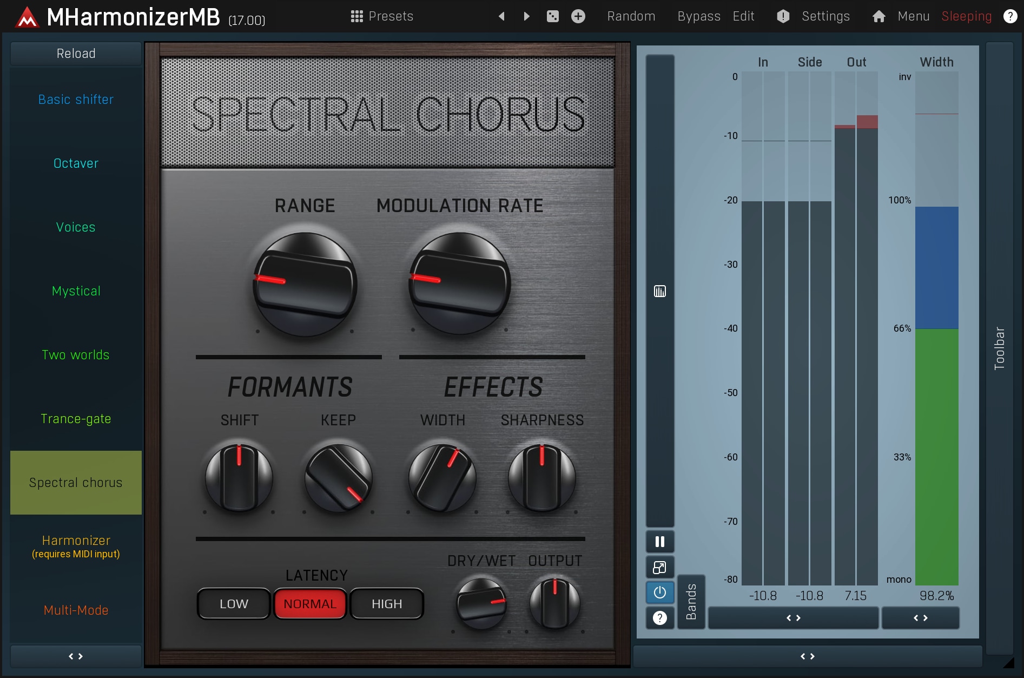Open the home Menu icon

click(x=879, y=16)
